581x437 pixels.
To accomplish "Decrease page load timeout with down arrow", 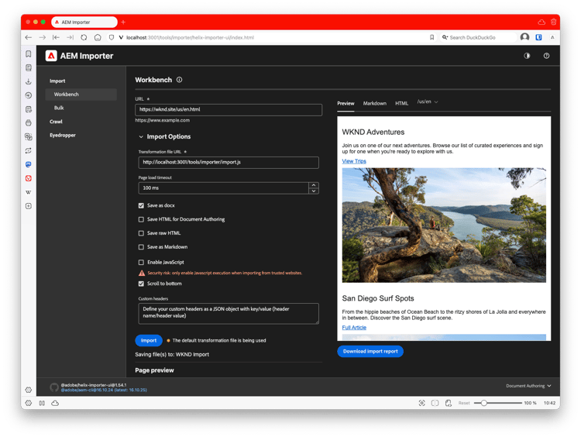I will (x=314, y=191).
